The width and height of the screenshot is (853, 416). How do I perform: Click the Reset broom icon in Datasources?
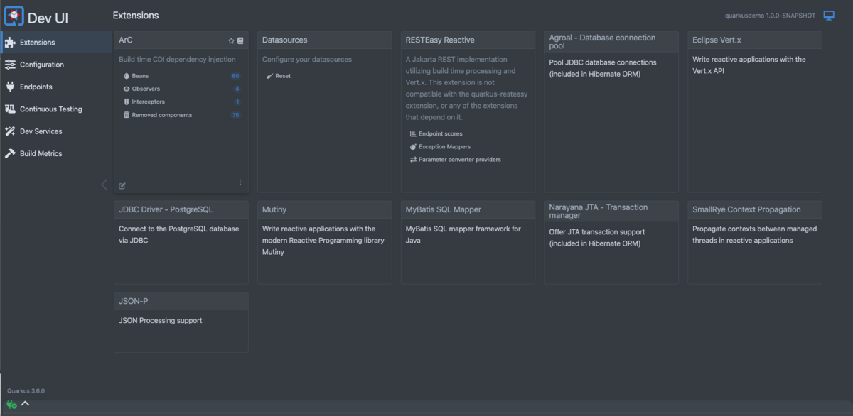pyautogui.click(x=270, y=76)
